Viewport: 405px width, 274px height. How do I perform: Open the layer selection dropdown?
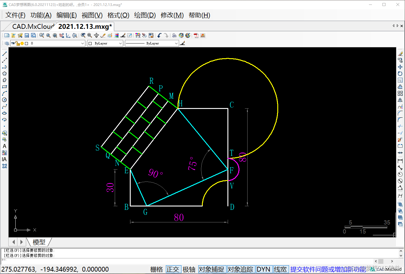point(82,44)
